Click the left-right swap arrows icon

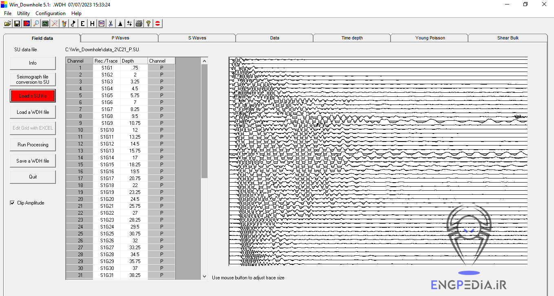(129, 24)
